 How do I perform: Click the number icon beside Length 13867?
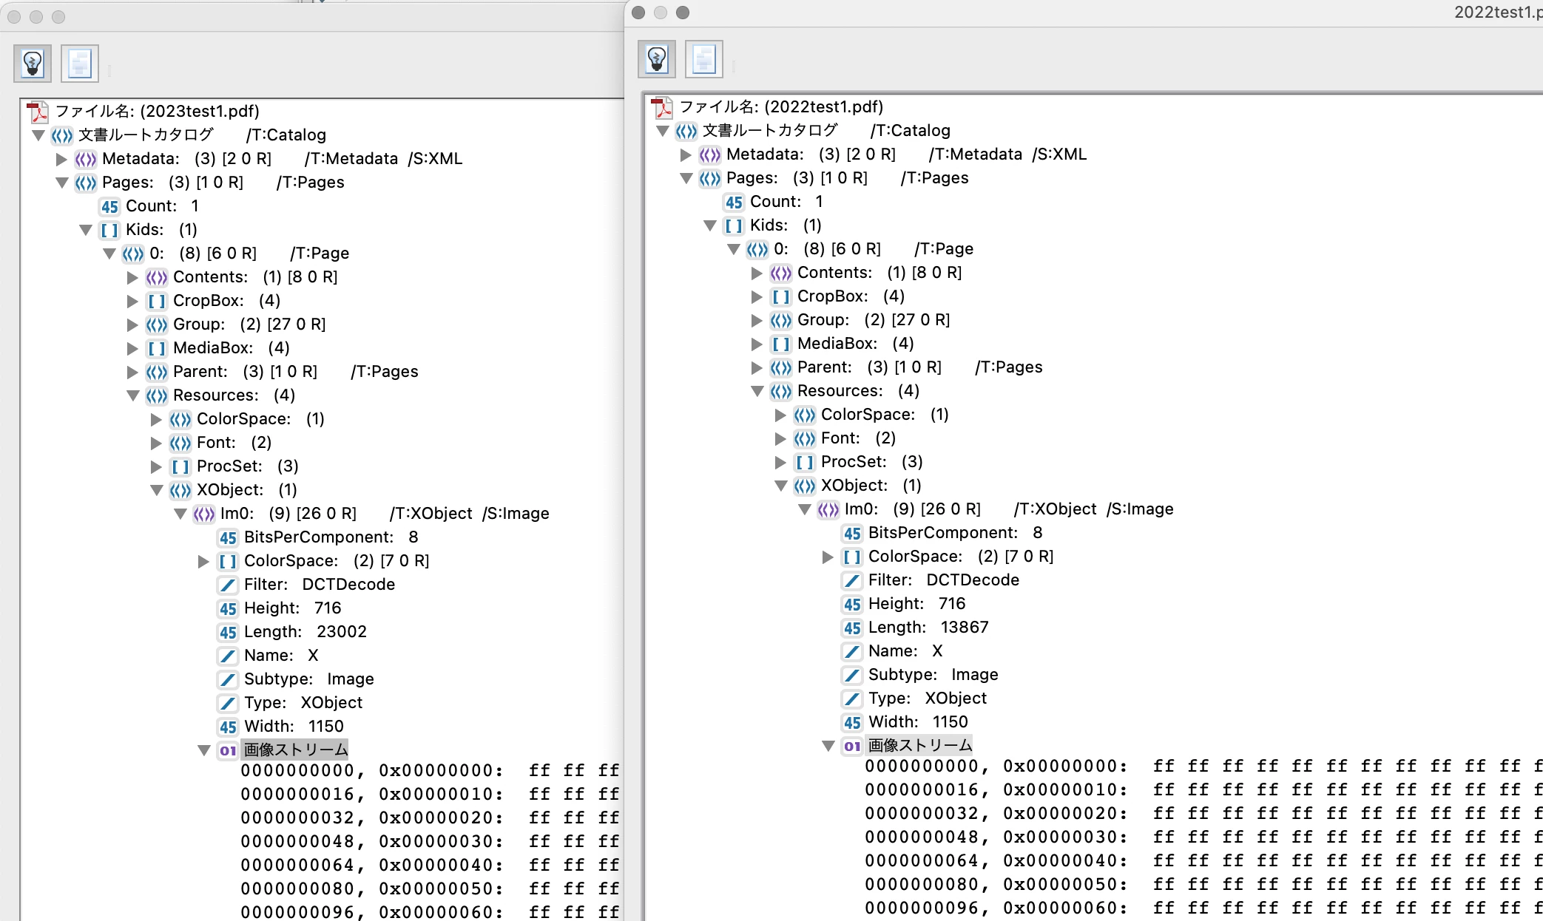coord(852,628)
